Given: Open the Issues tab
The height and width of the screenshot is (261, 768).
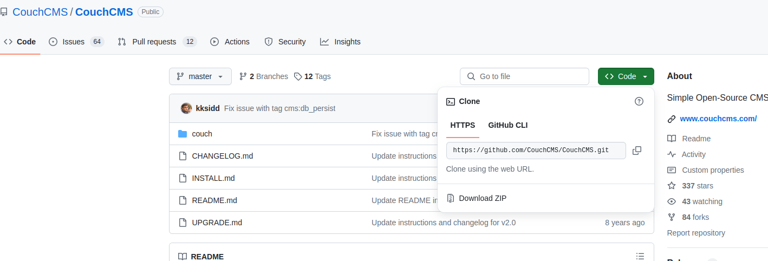Looking at the screenshot, I should click(76, 42).
